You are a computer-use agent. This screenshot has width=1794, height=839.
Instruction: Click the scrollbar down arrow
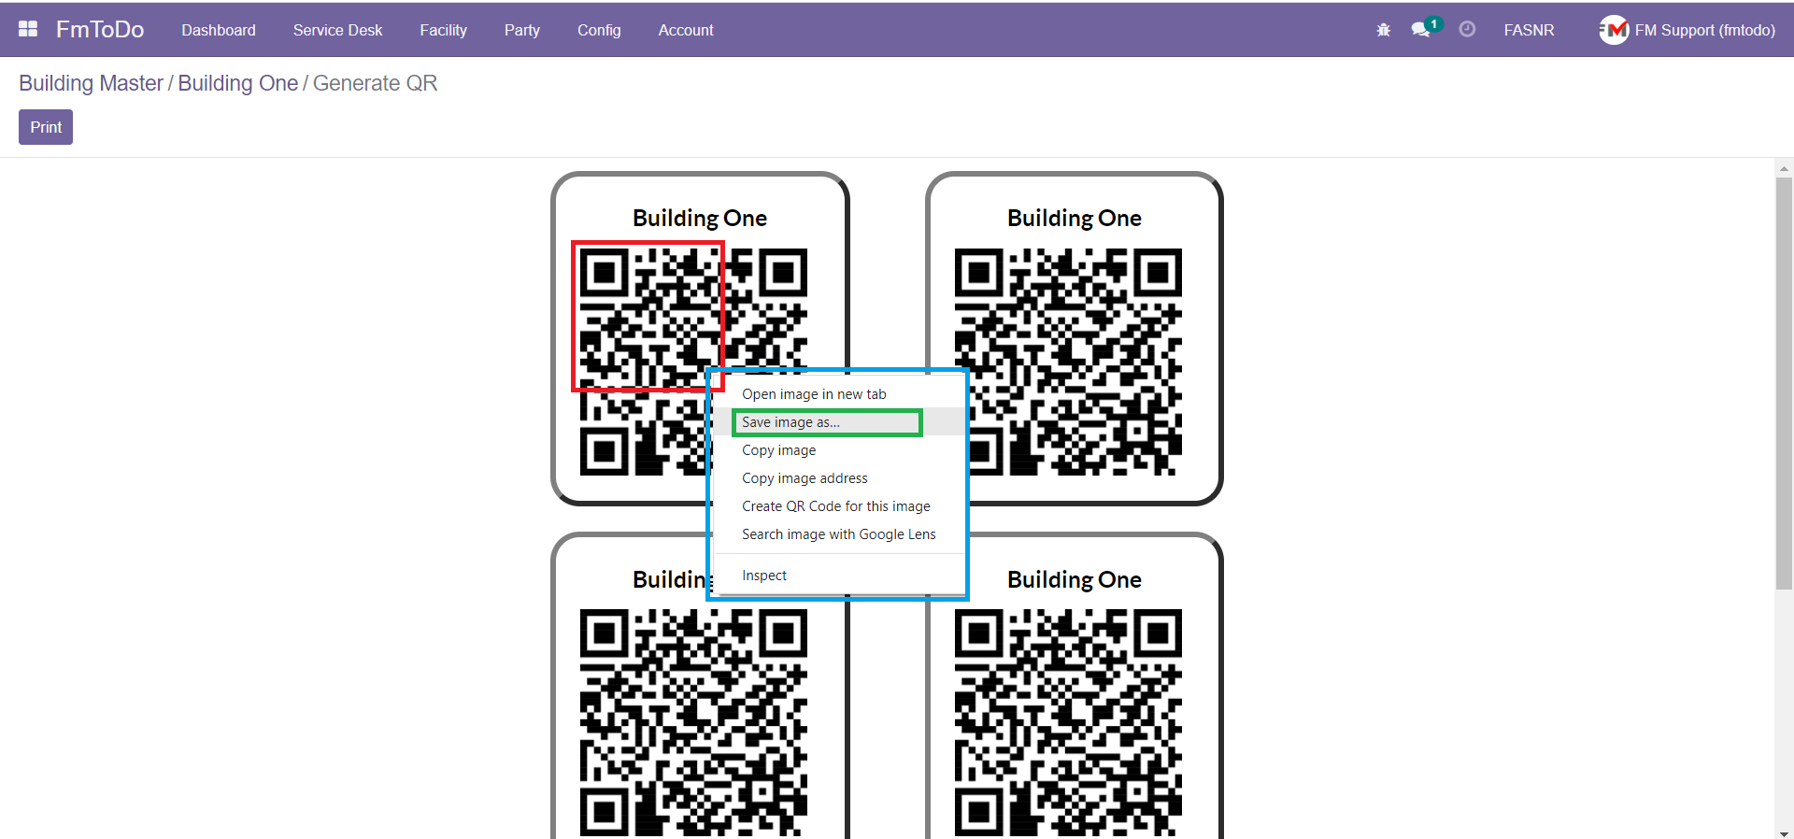point(1784,832)
